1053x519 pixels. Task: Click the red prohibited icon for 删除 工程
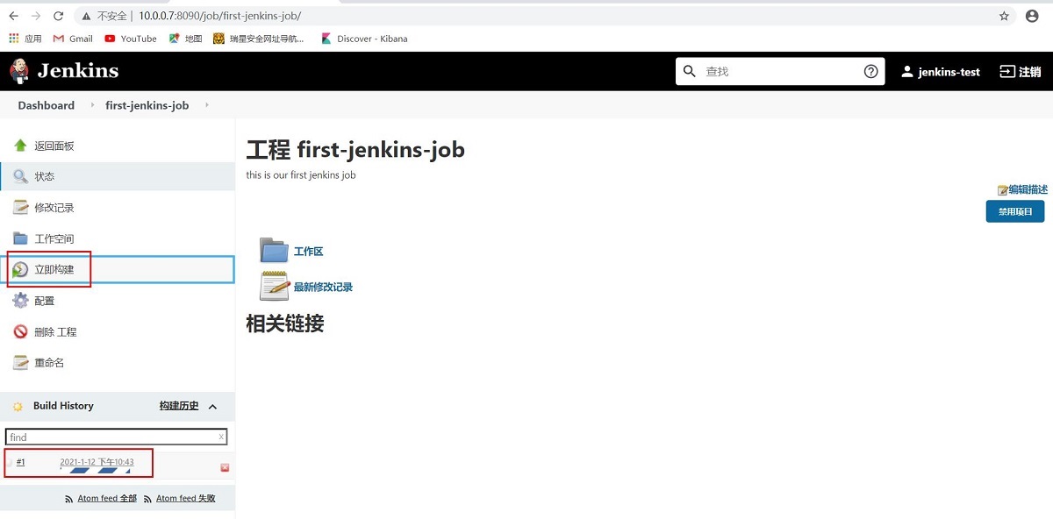20,331
